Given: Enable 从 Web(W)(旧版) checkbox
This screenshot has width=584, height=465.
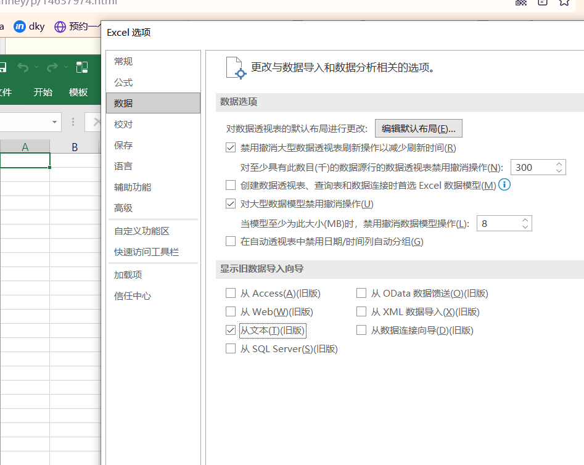Looking at the screenshot, I should click(231, 311).
